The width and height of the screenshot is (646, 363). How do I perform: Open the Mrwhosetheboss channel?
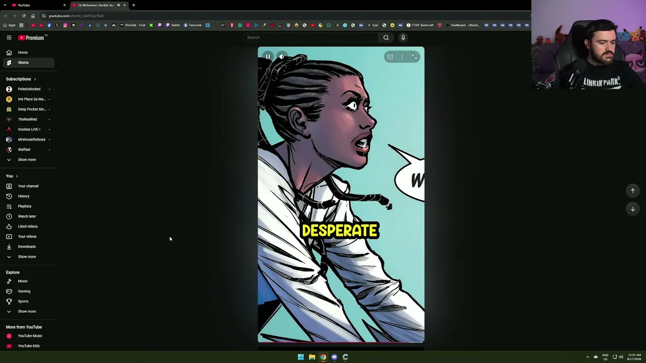28,140
